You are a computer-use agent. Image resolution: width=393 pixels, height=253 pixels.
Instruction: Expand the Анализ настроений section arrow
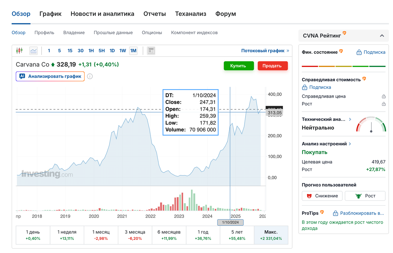pos(350,144)
